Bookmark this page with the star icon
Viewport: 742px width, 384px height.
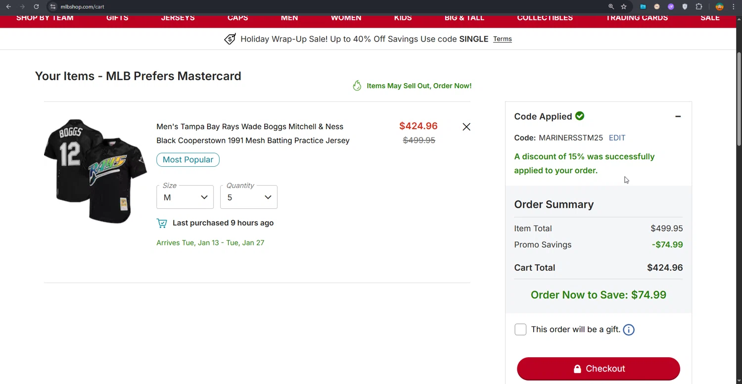[624, 7]
